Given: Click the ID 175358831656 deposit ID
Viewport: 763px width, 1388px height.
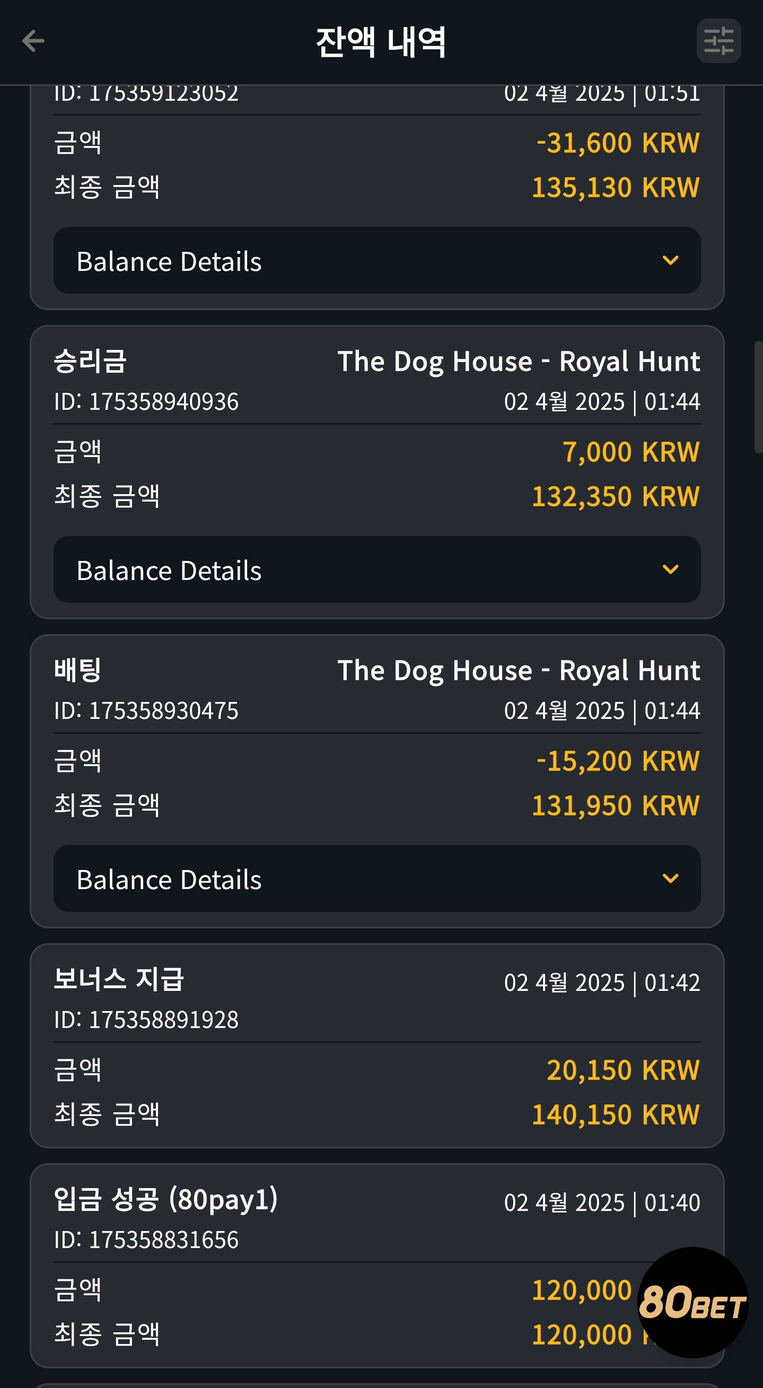Looking at the screenshot, I should (146, 1240).
